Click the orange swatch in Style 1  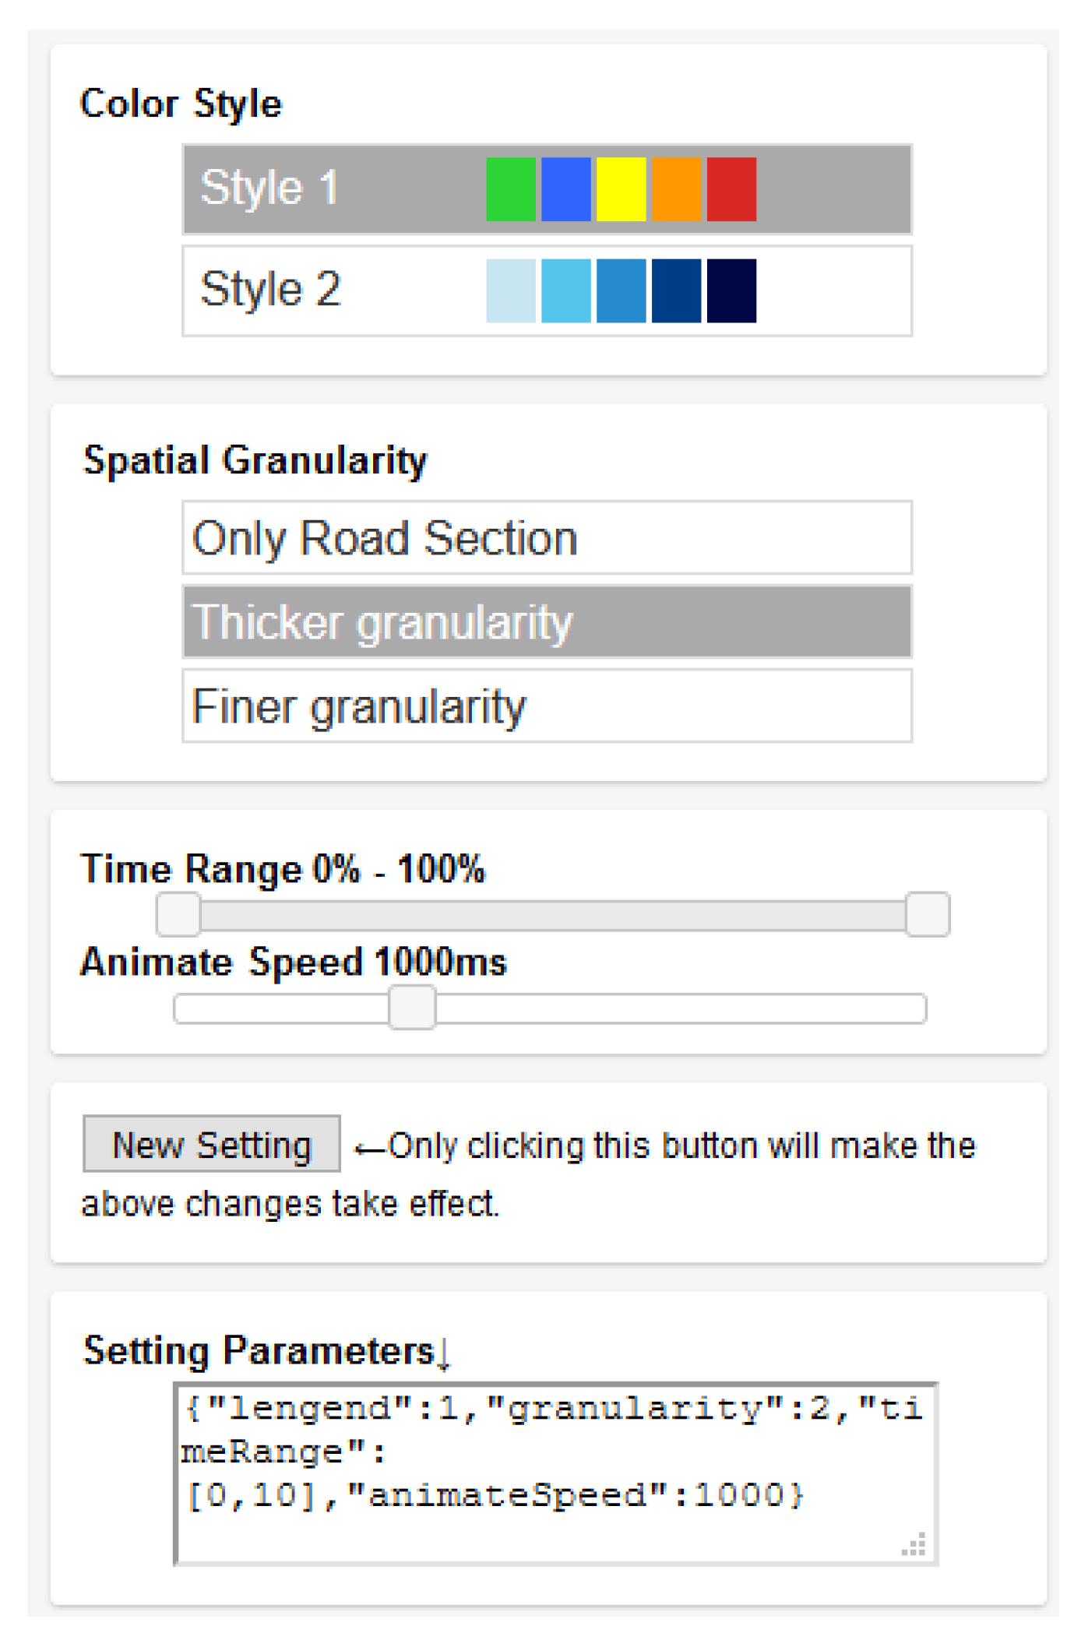pyautogui.click(x=676, y=189)
